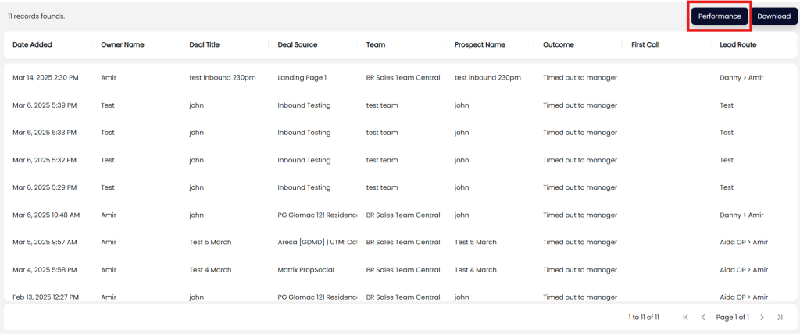Screen dimensions: 800x334
Task: Select the Landing Page 1 deal source cell
Action: tap(302, 78)
